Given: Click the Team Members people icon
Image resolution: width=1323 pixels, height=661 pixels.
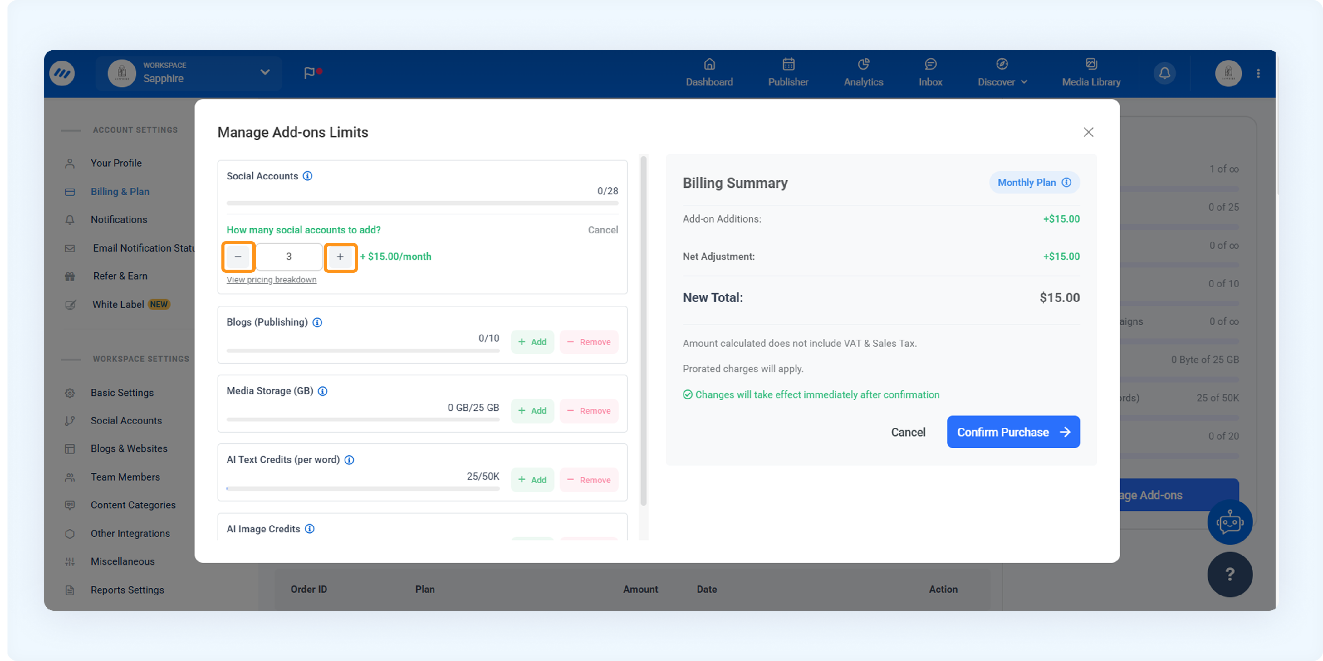Looking at the screenshot, I should point(70,478).
